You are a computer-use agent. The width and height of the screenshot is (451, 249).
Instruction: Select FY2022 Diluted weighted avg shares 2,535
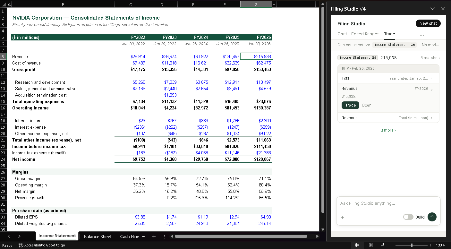click(130, 223)
